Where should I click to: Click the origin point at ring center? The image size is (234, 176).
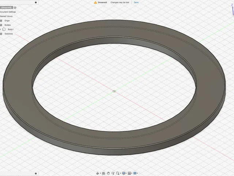pyautogui.click(x=114, y=91)
